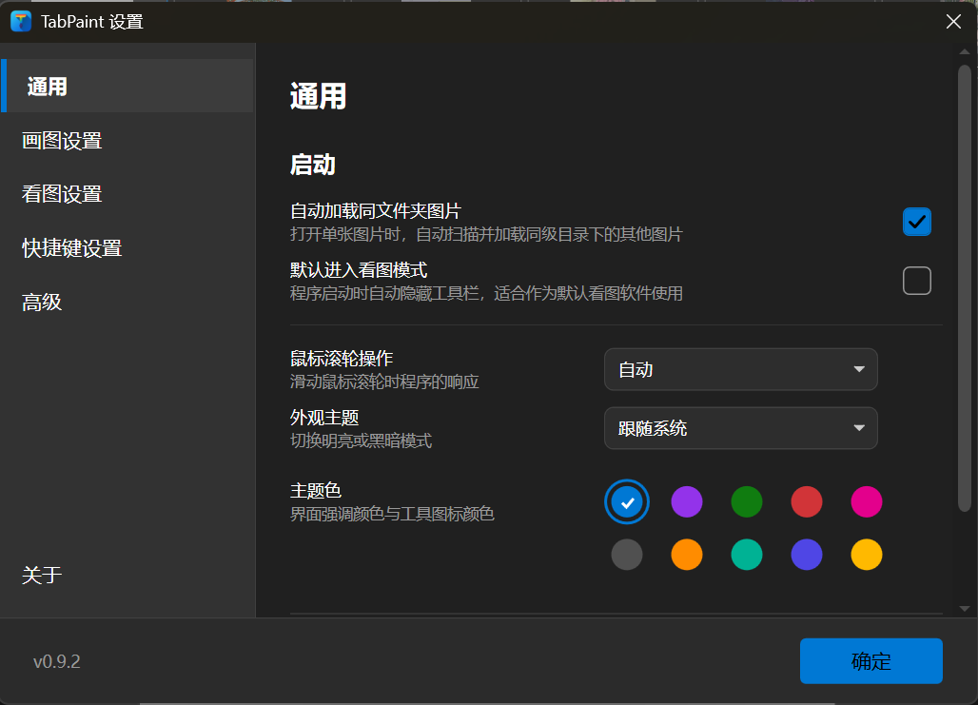Select the purple theme color
This screenshot has height=705, width=978.
pos(687,501)
